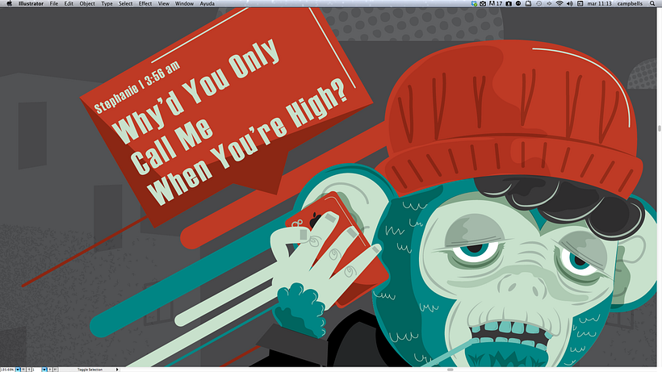
Task: Open the volume control in menu bar
Action: [569, 3]
